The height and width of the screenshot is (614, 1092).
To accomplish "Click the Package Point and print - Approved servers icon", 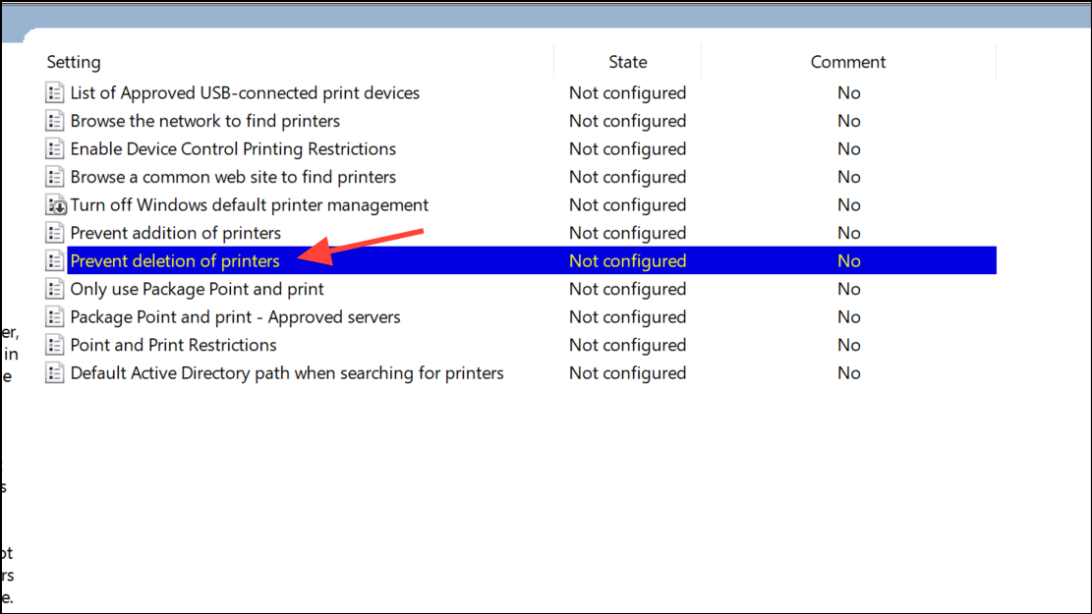I will pos(55,317).
